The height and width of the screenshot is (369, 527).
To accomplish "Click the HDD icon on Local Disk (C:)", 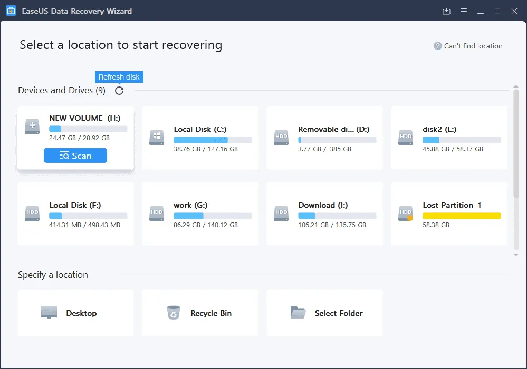I will 156,137.
